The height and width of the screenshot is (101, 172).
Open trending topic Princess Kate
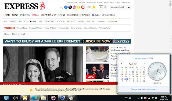[63, 28]
